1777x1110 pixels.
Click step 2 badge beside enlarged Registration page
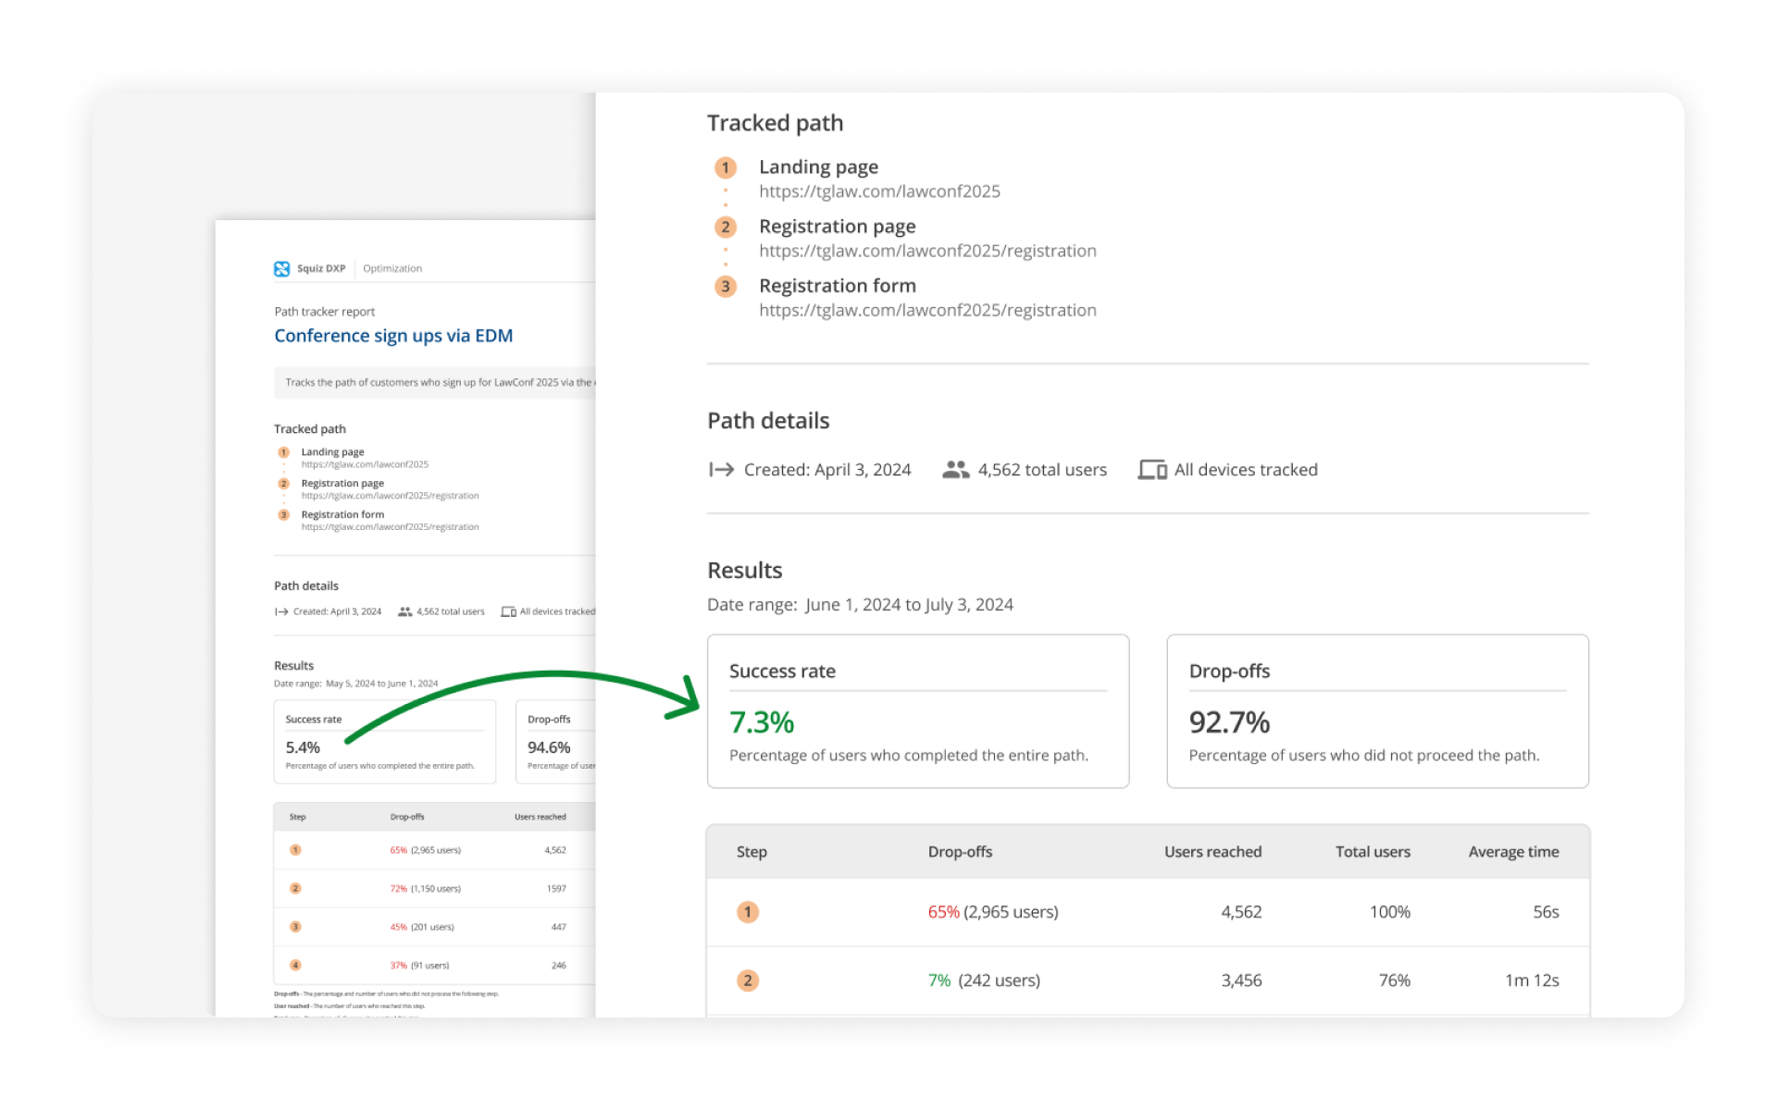(x=726, y=227)
